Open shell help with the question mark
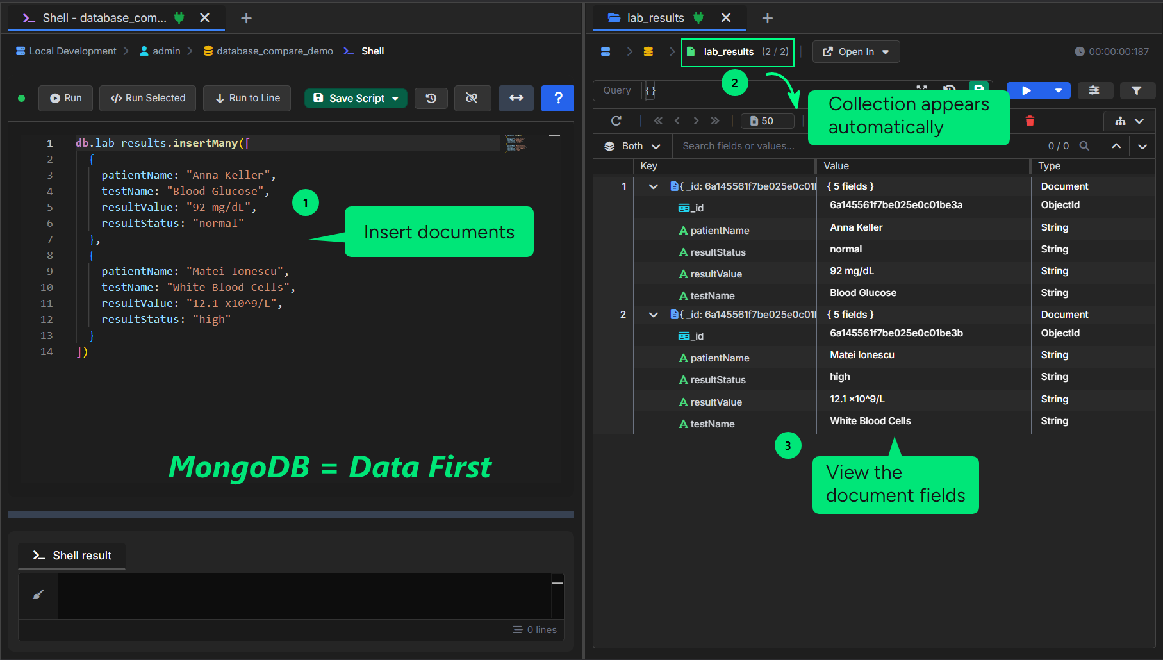The image size is (1163, 660). [x=557, y=98]
